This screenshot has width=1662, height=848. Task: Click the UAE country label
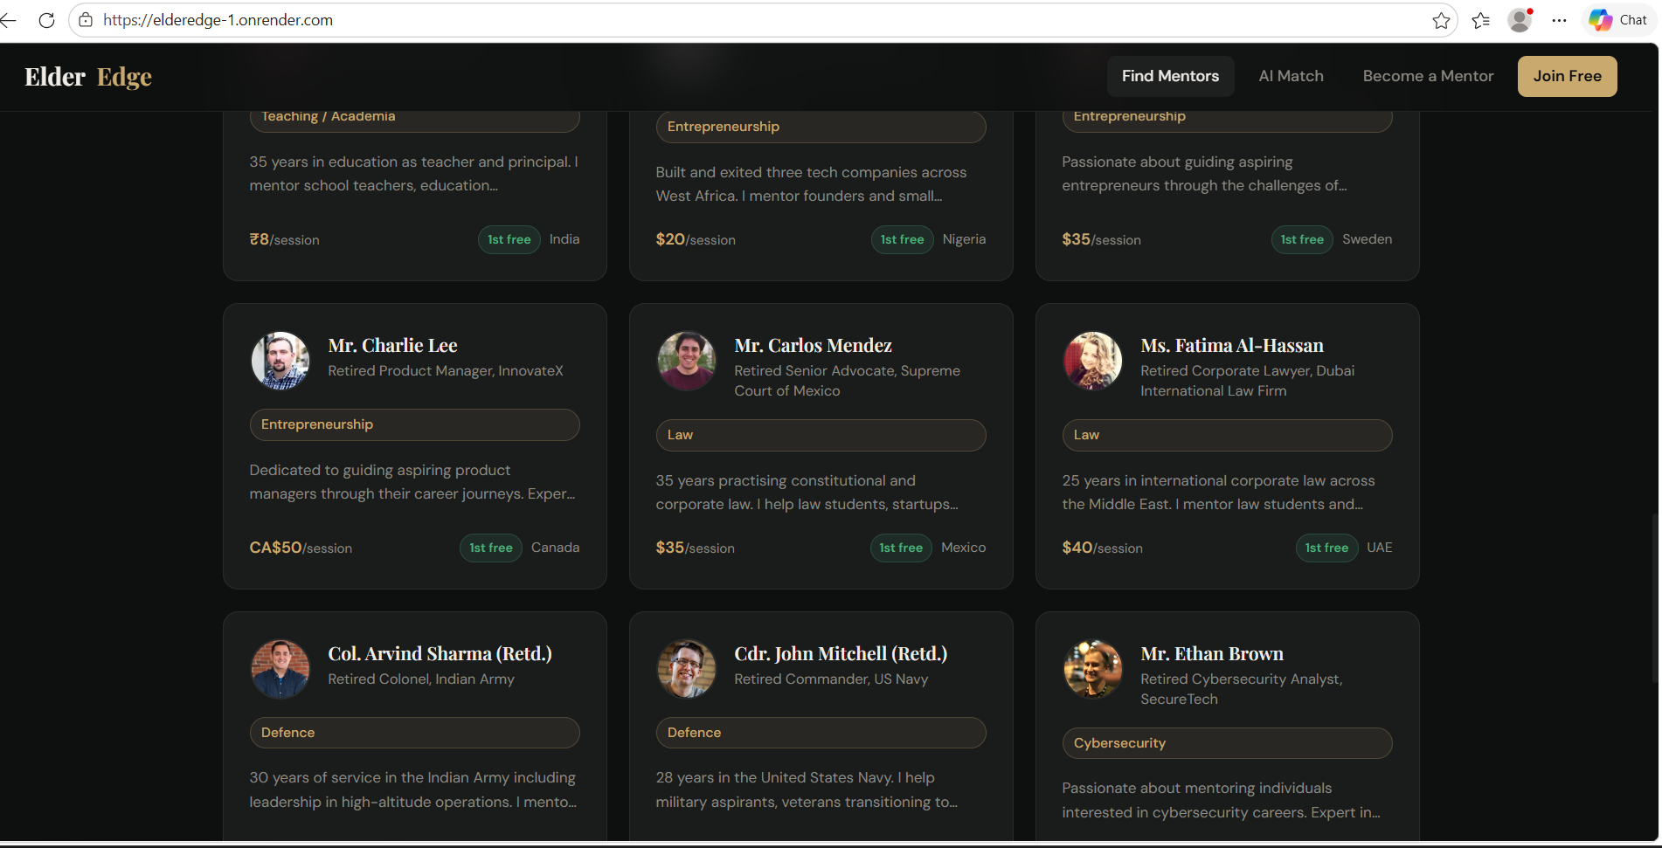click(1380, 548)
